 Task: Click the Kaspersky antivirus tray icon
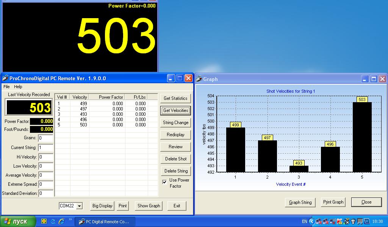(339, 222)
